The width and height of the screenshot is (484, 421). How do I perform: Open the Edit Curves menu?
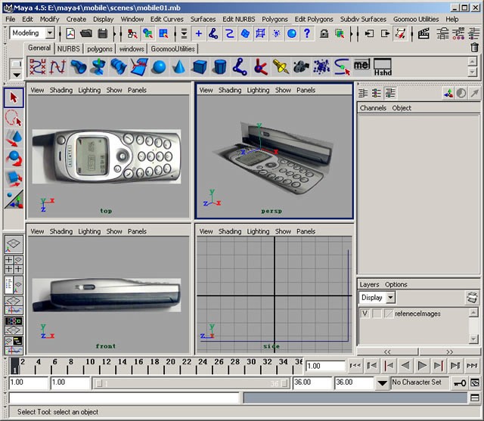(x=166, y=19)
